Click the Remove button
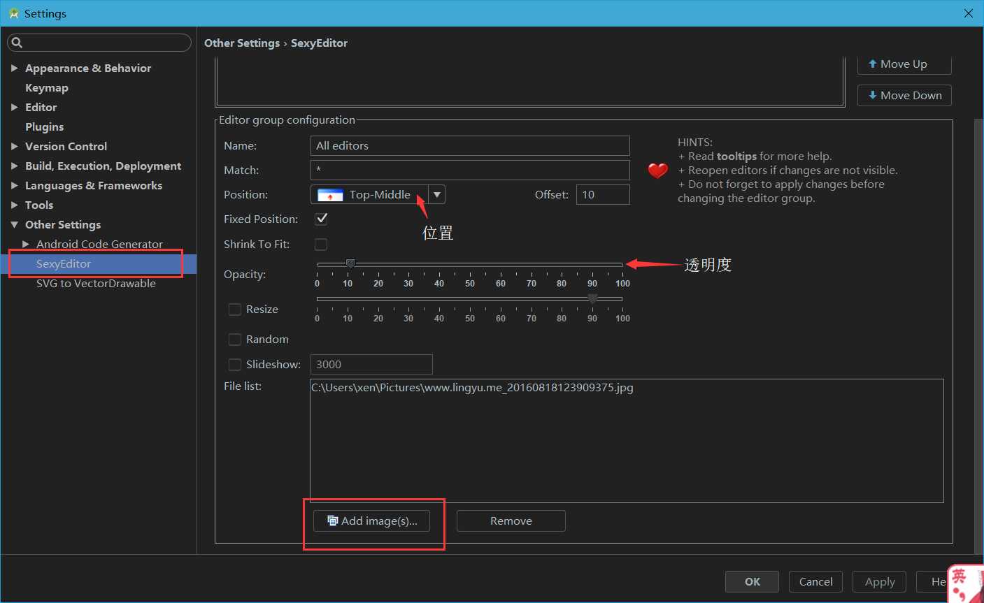 (511, 521)
